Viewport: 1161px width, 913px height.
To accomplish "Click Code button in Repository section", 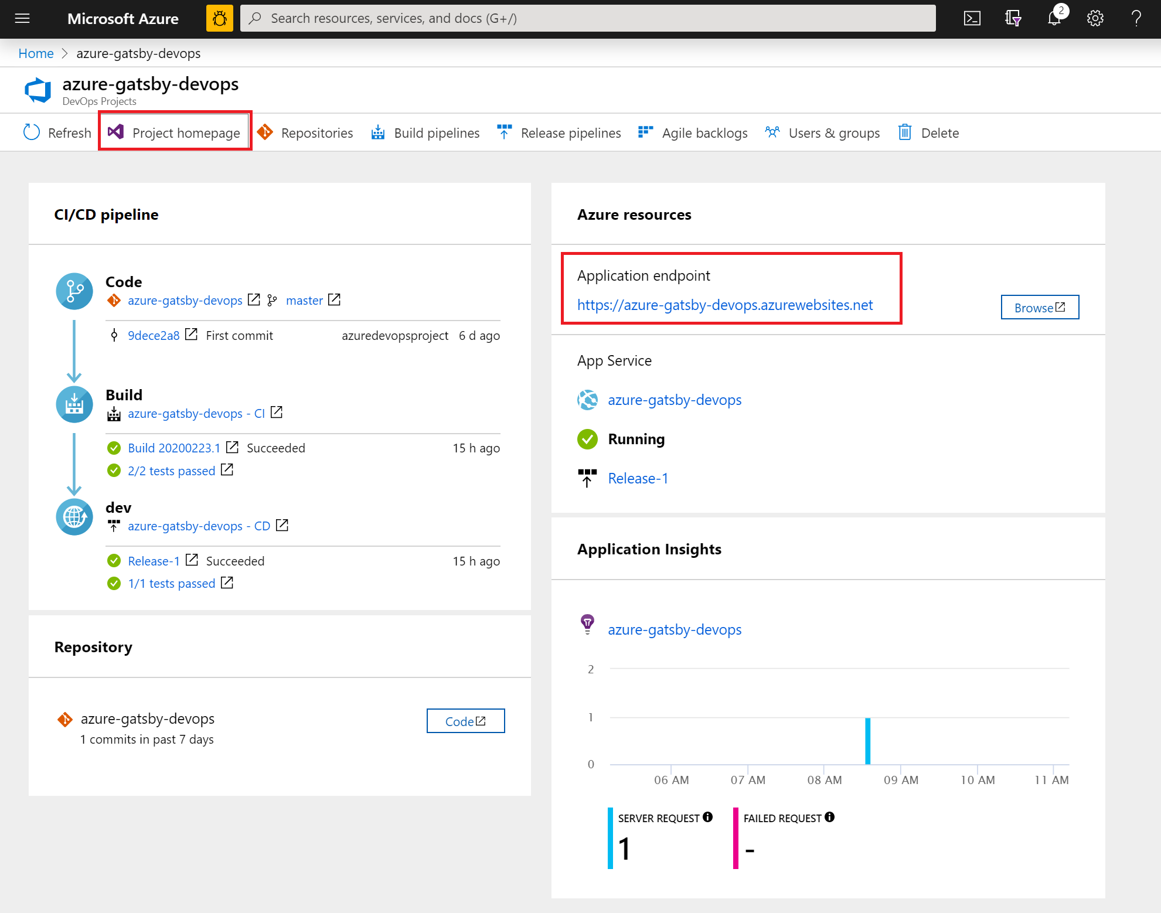I will click(x=465, y=721).
